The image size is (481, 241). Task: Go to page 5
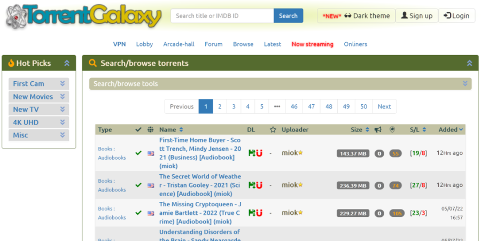click(x=262, y=106)
